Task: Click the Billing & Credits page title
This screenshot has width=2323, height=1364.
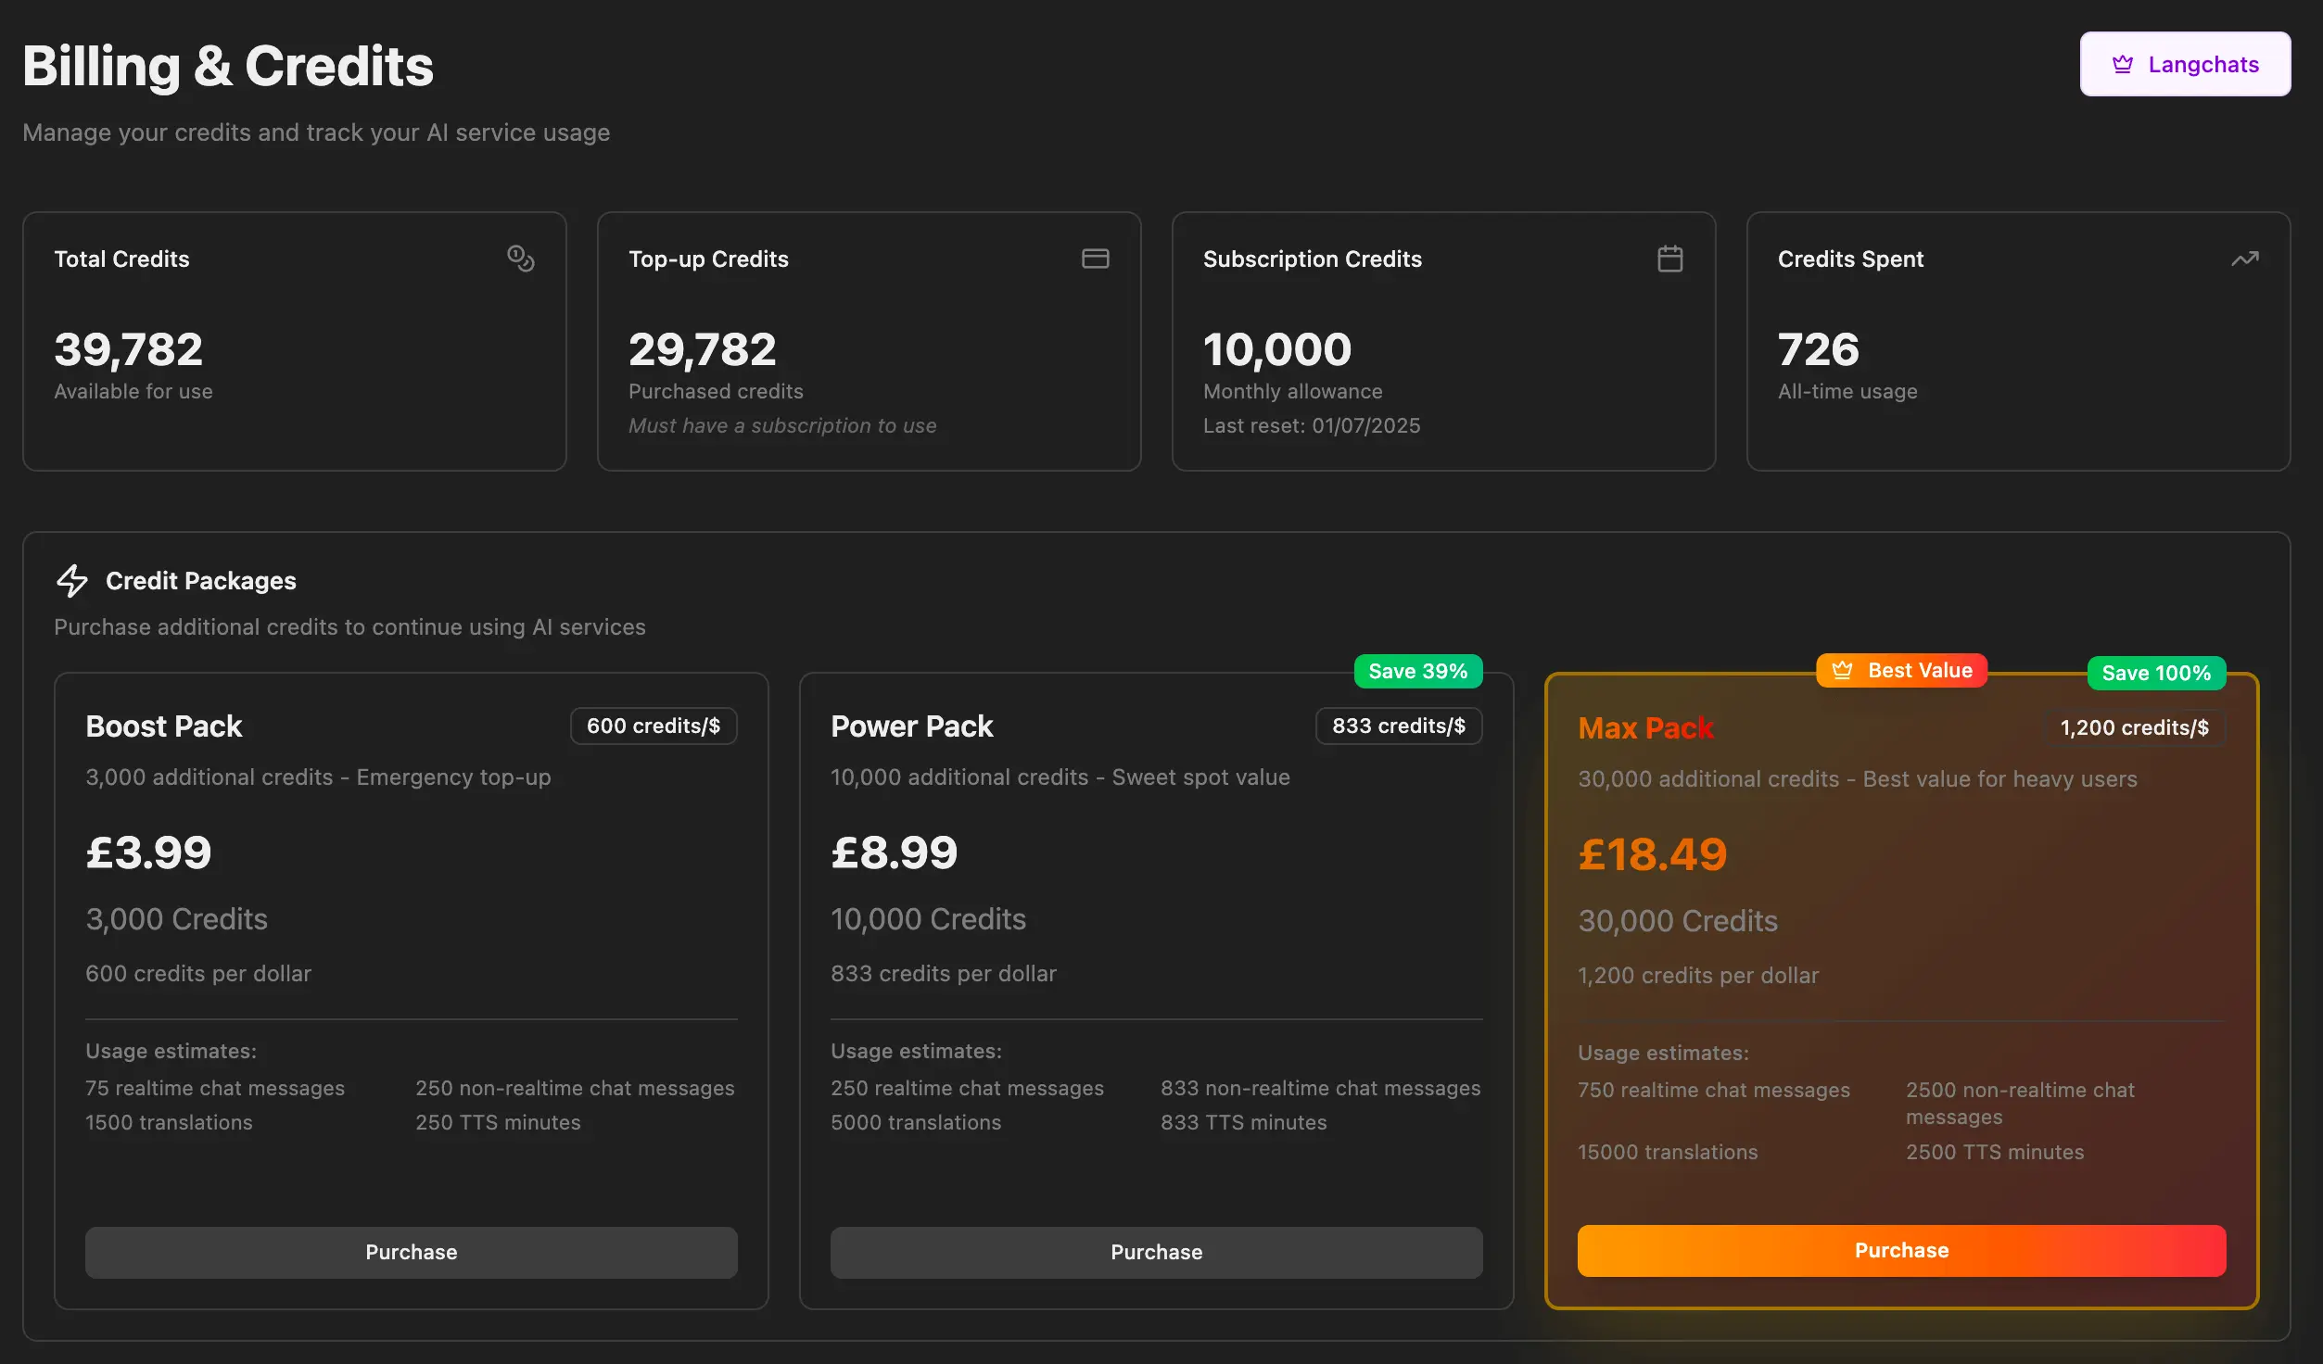Action: click(x=228, y=65)
